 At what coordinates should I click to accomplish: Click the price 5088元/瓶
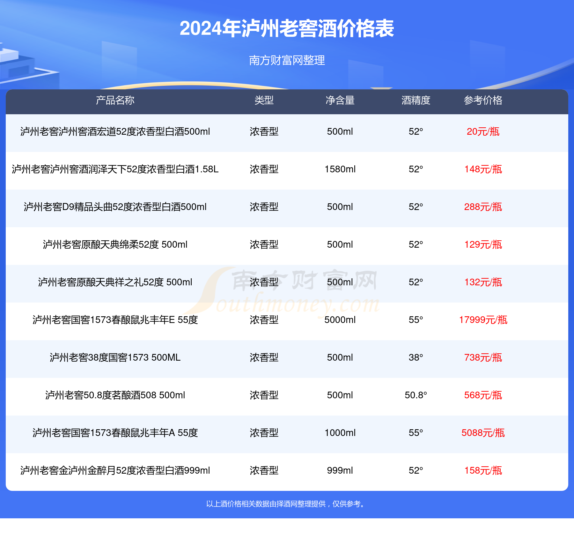click(x=483, y=433)
